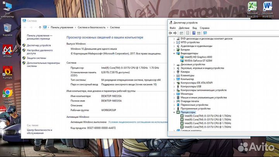The image size is (279, 157).
Task: Click the up arrow in System window navigation
Action: [x=40, y=28]
